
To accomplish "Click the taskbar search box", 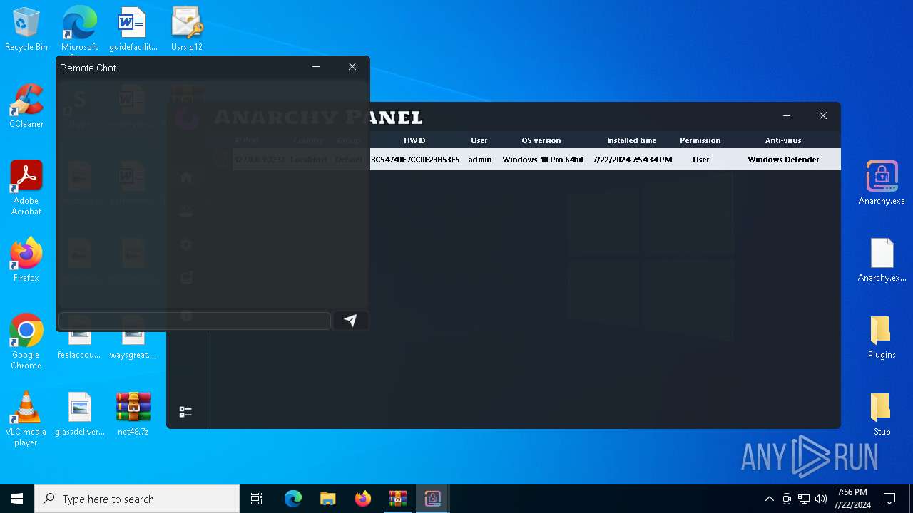I will [x=137, y=499].
